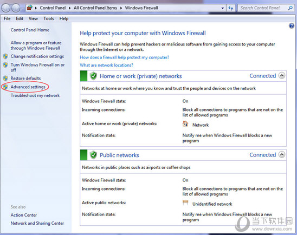Click All Control Panel Items breadcrumb segment
Screen dimensions: 297x235
click(95, 8)
